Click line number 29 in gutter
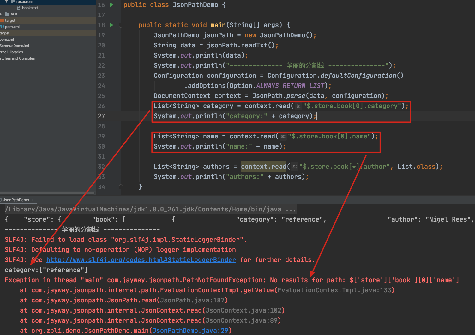 pyautogui.click(x=101, y=136)
